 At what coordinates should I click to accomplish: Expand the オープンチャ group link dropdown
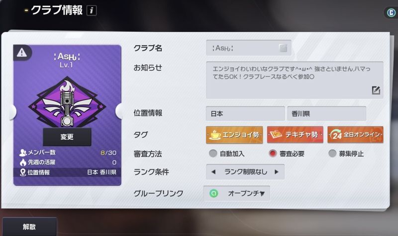pos(237,193)
